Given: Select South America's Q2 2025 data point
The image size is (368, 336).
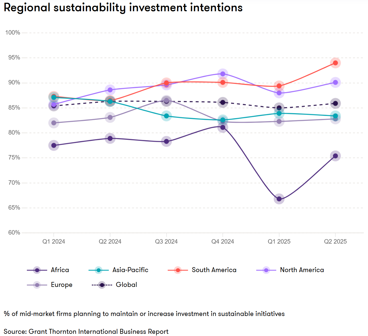Looking at the screenshot, I should [x=335, y=63].
